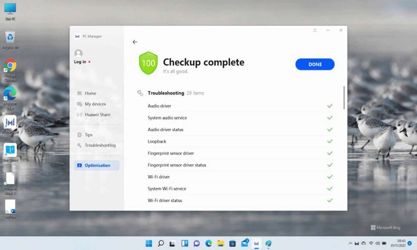
Task: Open the Recycle Bin desktop icon
Action: [10, 37]
